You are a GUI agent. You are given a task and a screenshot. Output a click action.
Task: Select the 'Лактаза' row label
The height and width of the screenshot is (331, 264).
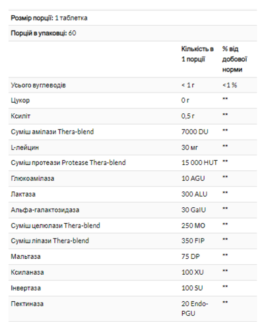pyautogui.click(x=23, y=194)
